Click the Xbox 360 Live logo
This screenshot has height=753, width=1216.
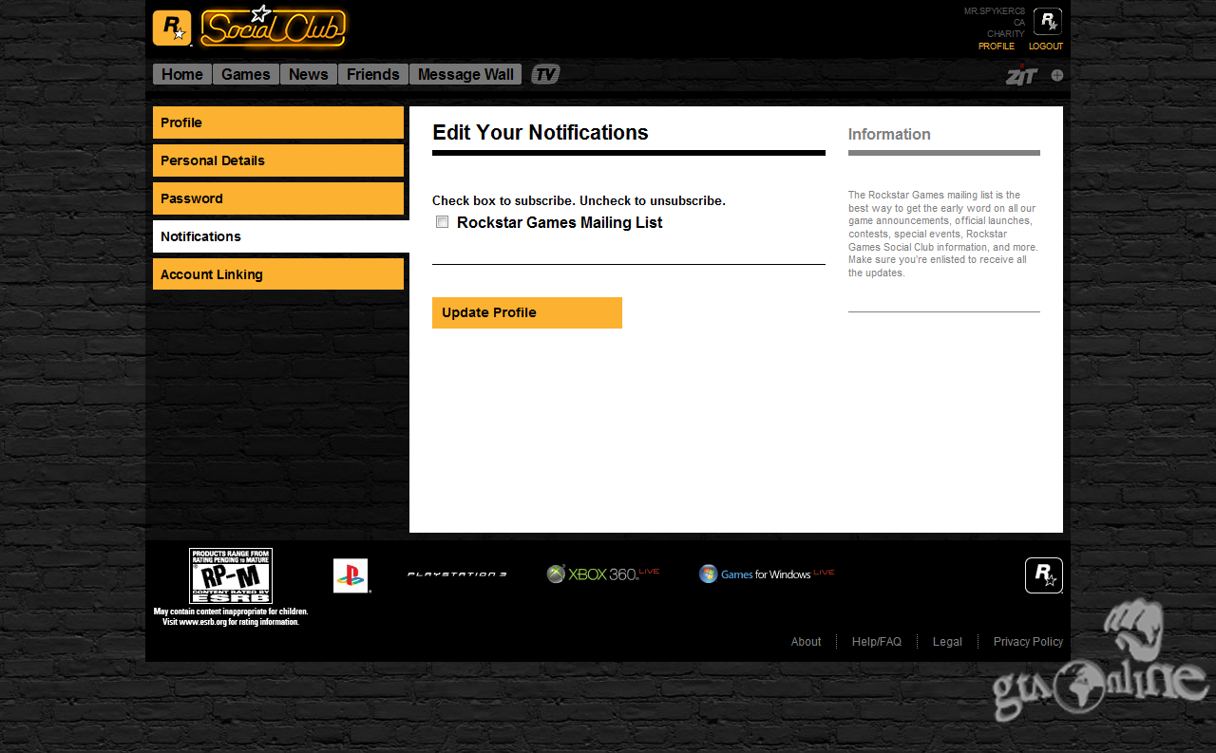pyautogui.click(x=603, y=574)
